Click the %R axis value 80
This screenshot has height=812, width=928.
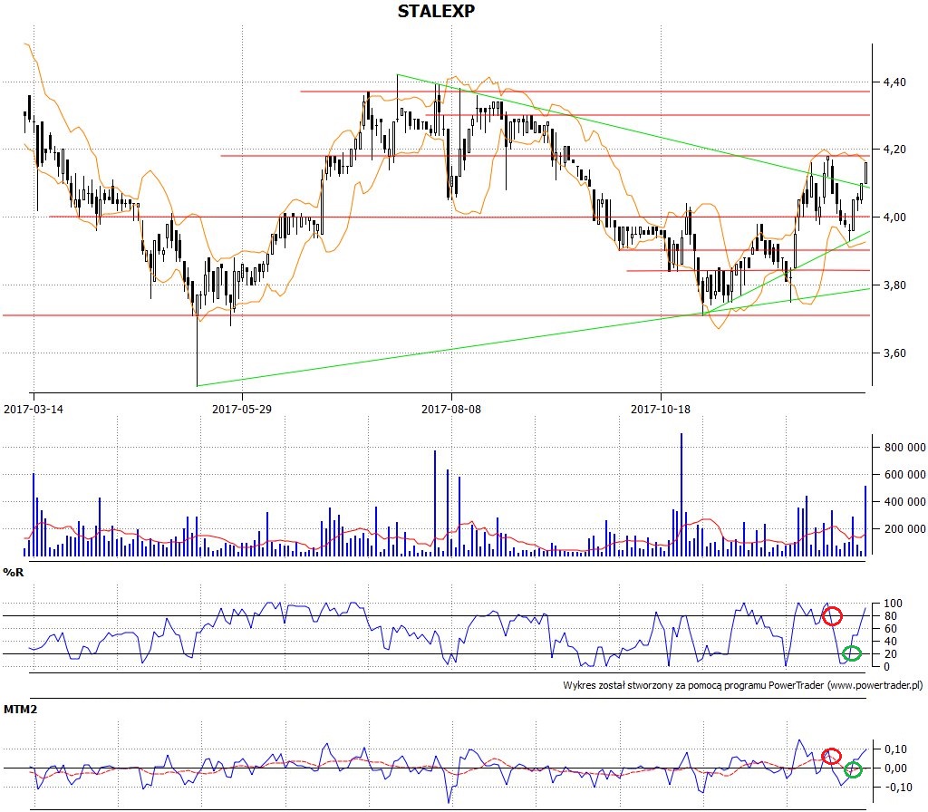tap(890, 616)
